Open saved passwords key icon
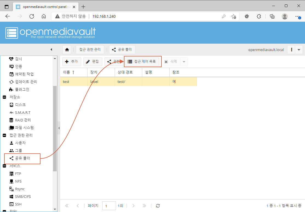 [x=224, y=16]
